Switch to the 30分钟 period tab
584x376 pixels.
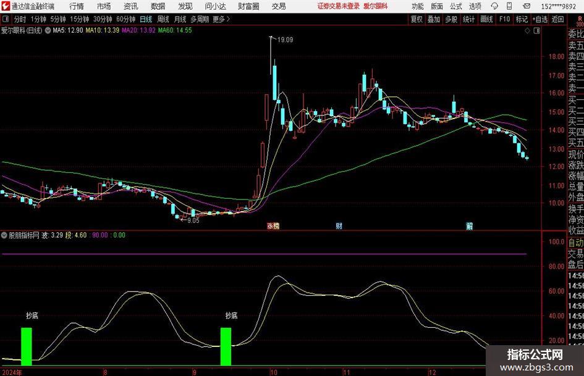pos(103,19)
